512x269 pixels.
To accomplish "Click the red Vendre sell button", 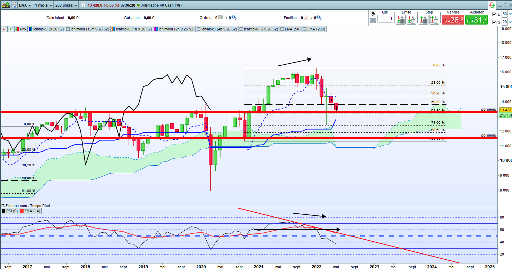I will tap(452, 20).
